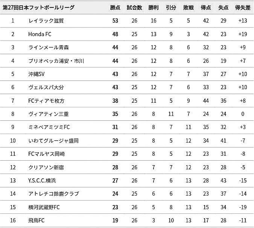254x228 pixels.
Task: Select ラインメール青森 in the standings
Action: 48,47
